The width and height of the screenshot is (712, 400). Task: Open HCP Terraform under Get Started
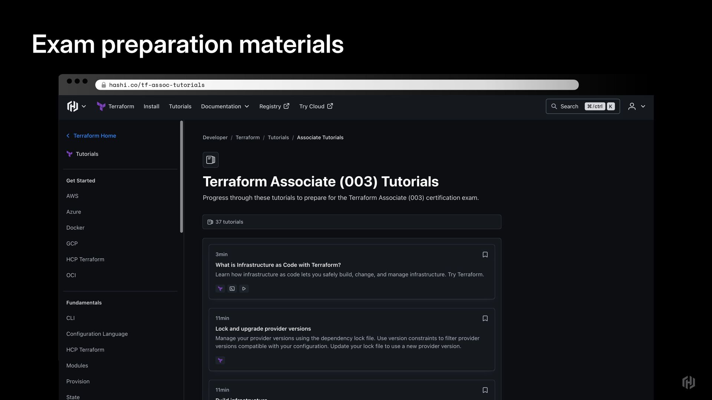click(85, 259)
